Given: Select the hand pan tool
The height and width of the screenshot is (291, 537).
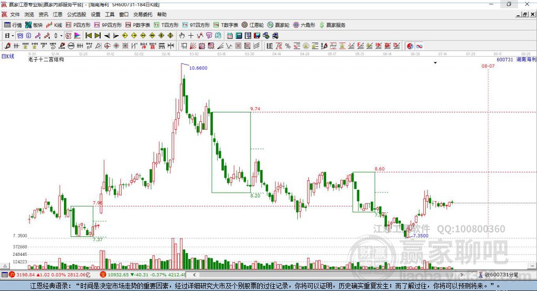Looking at the screenshot, I should (x=181, y=36).
